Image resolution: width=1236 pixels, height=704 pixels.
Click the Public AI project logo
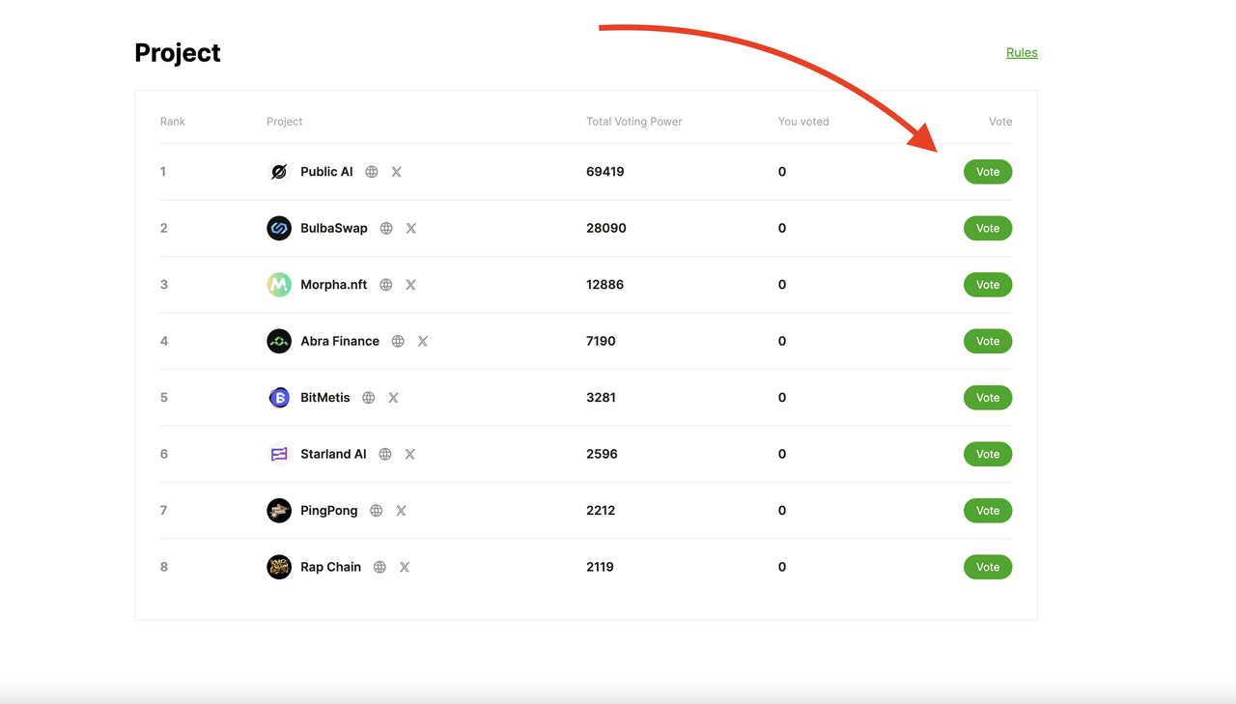point(279,172)
